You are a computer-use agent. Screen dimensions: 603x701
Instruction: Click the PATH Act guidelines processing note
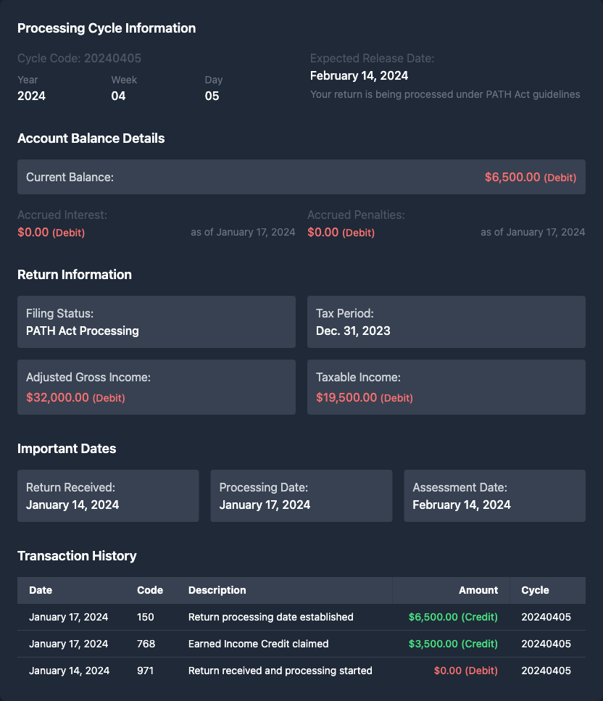[x=444, y=94]
